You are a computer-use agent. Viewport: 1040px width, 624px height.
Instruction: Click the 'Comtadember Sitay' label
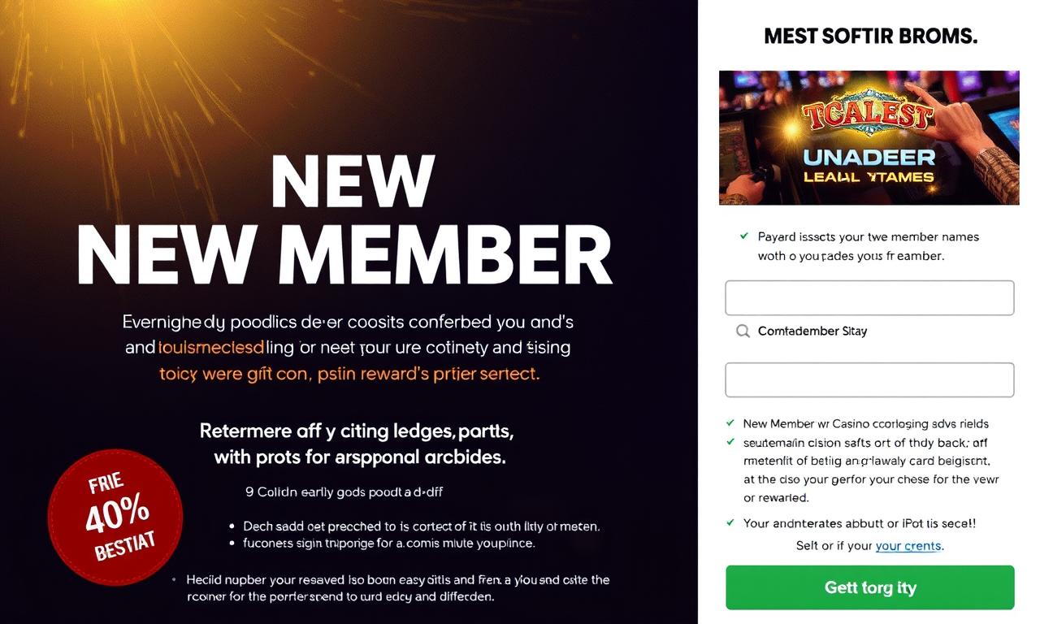point(812,331)
